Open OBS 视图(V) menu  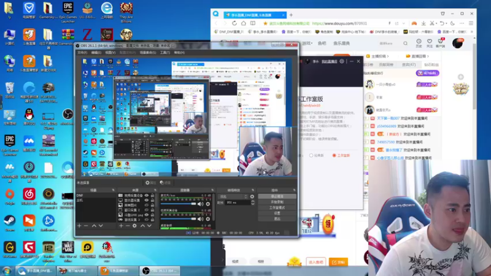click(x=110, y=53)
